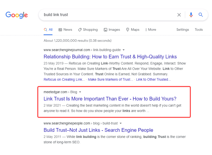Open the News search tab
Screen dimensions: 212x155
[x=65, y=30]
